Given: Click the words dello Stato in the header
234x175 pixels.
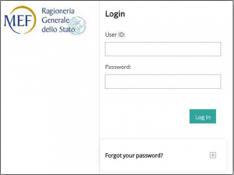Looking at the screenshot, I should (58, 29).
